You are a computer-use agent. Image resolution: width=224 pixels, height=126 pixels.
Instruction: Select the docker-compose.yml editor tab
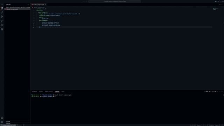(x=38, y=5)
